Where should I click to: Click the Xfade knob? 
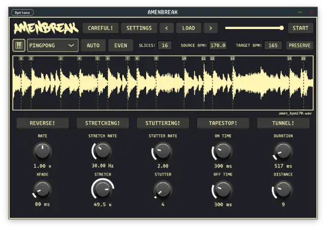click(42, 189)
